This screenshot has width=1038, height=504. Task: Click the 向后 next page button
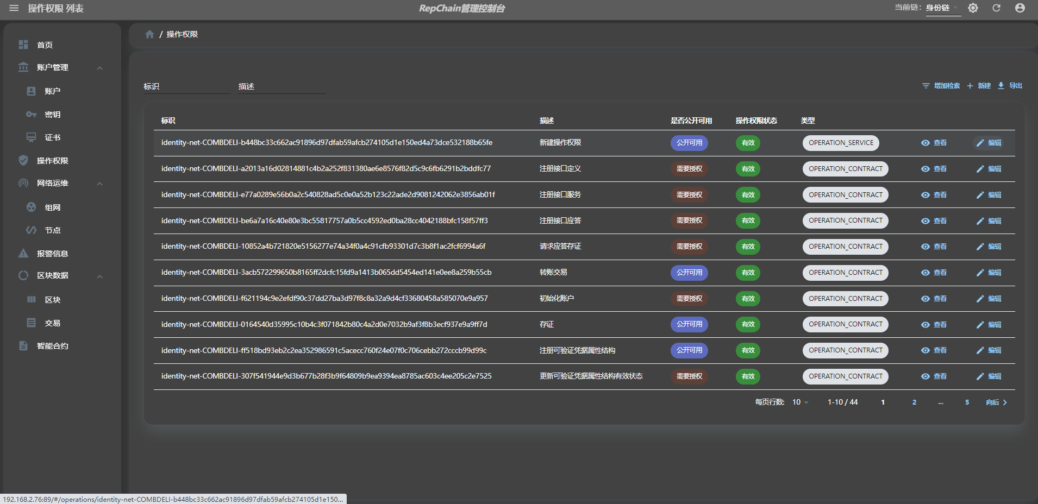[997, 402]
